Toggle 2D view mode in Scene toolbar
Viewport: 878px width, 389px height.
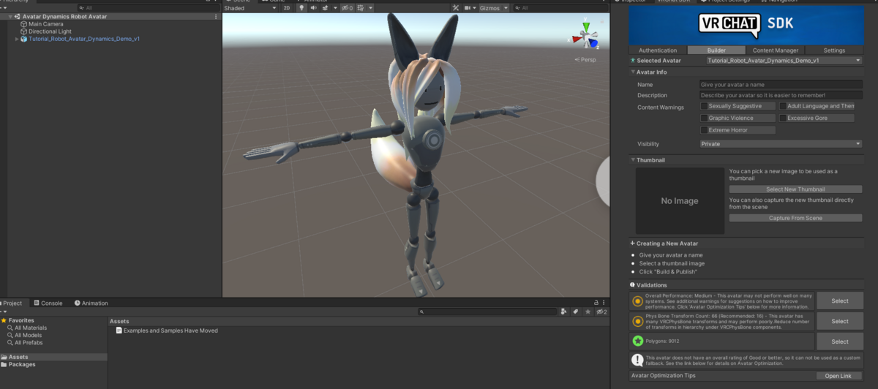287,8
